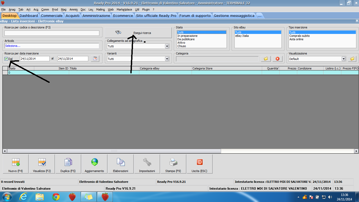Viewport: 359px width, 202px height.
Task: Exit via the Uscita (ESC) button
Action: pos(200,164)
